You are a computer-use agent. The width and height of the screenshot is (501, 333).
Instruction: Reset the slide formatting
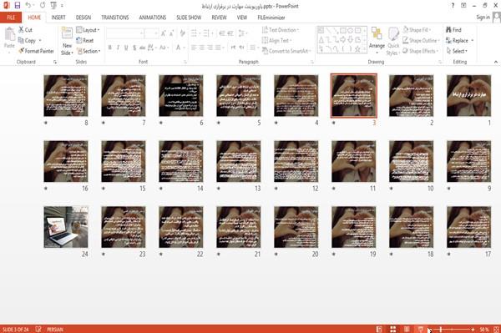(85, 41)
